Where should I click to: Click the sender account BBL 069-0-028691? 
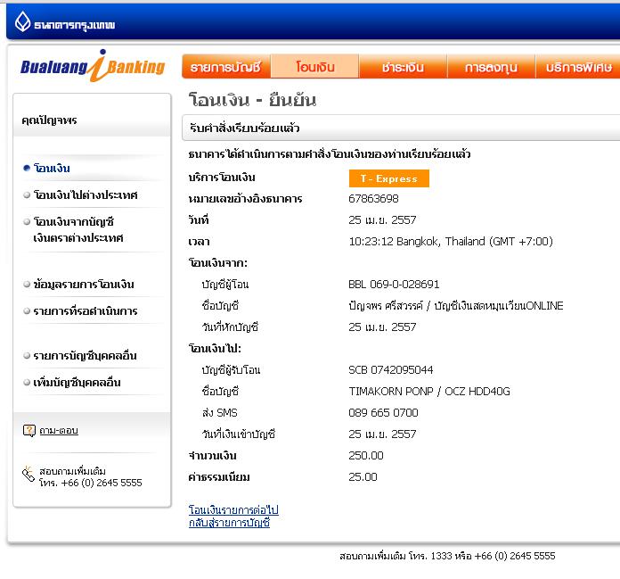(x=394, y=285)
